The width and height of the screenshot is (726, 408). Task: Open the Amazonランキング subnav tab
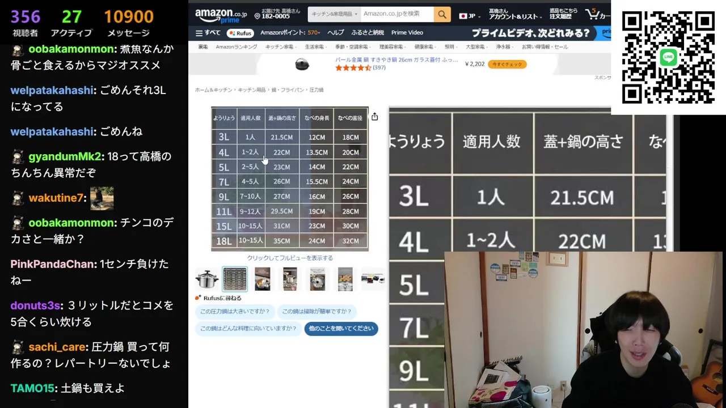click(236, 47)
